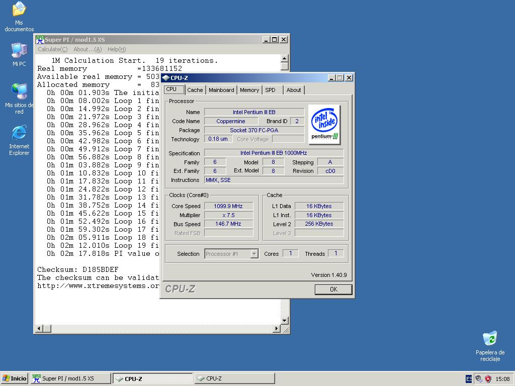Click the 15:08 taskbar clock
Screen dimensions: 515x386
(x=502, y=379)
